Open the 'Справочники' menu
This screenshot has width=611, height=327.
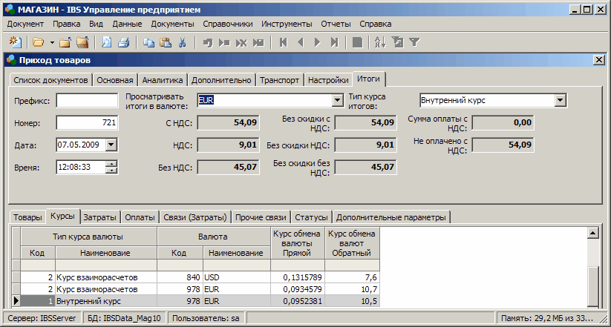click(228, 24)
